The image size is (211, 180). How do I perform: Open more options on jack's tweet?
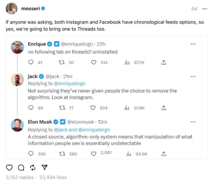193,77
